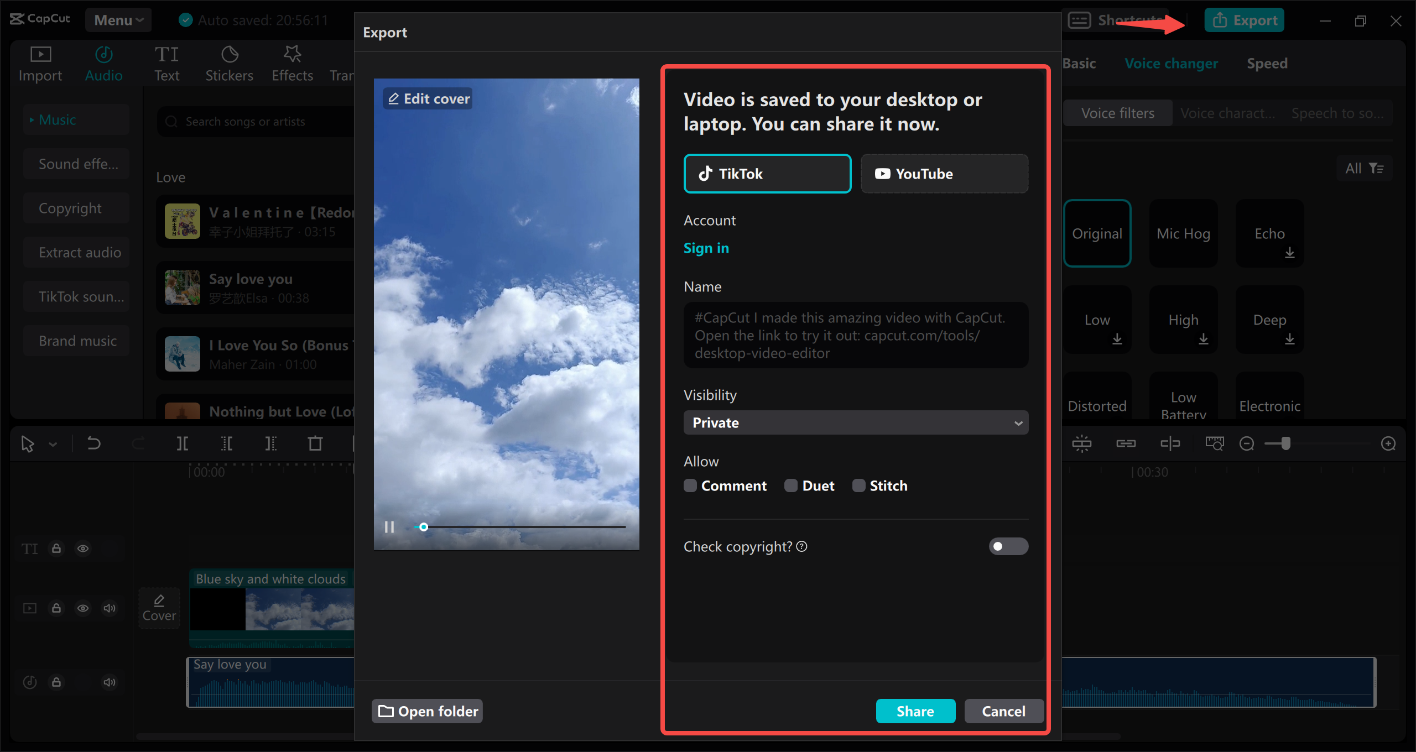Click the Sign in link
This screenshot has width=1416, height=752.
(x=706, y=248)
